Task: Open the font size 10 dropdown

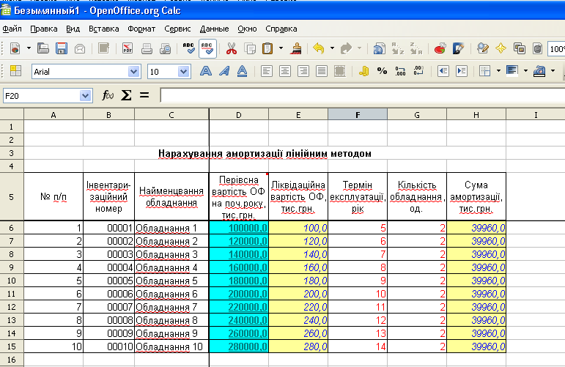Action: (x=183, y=71)
